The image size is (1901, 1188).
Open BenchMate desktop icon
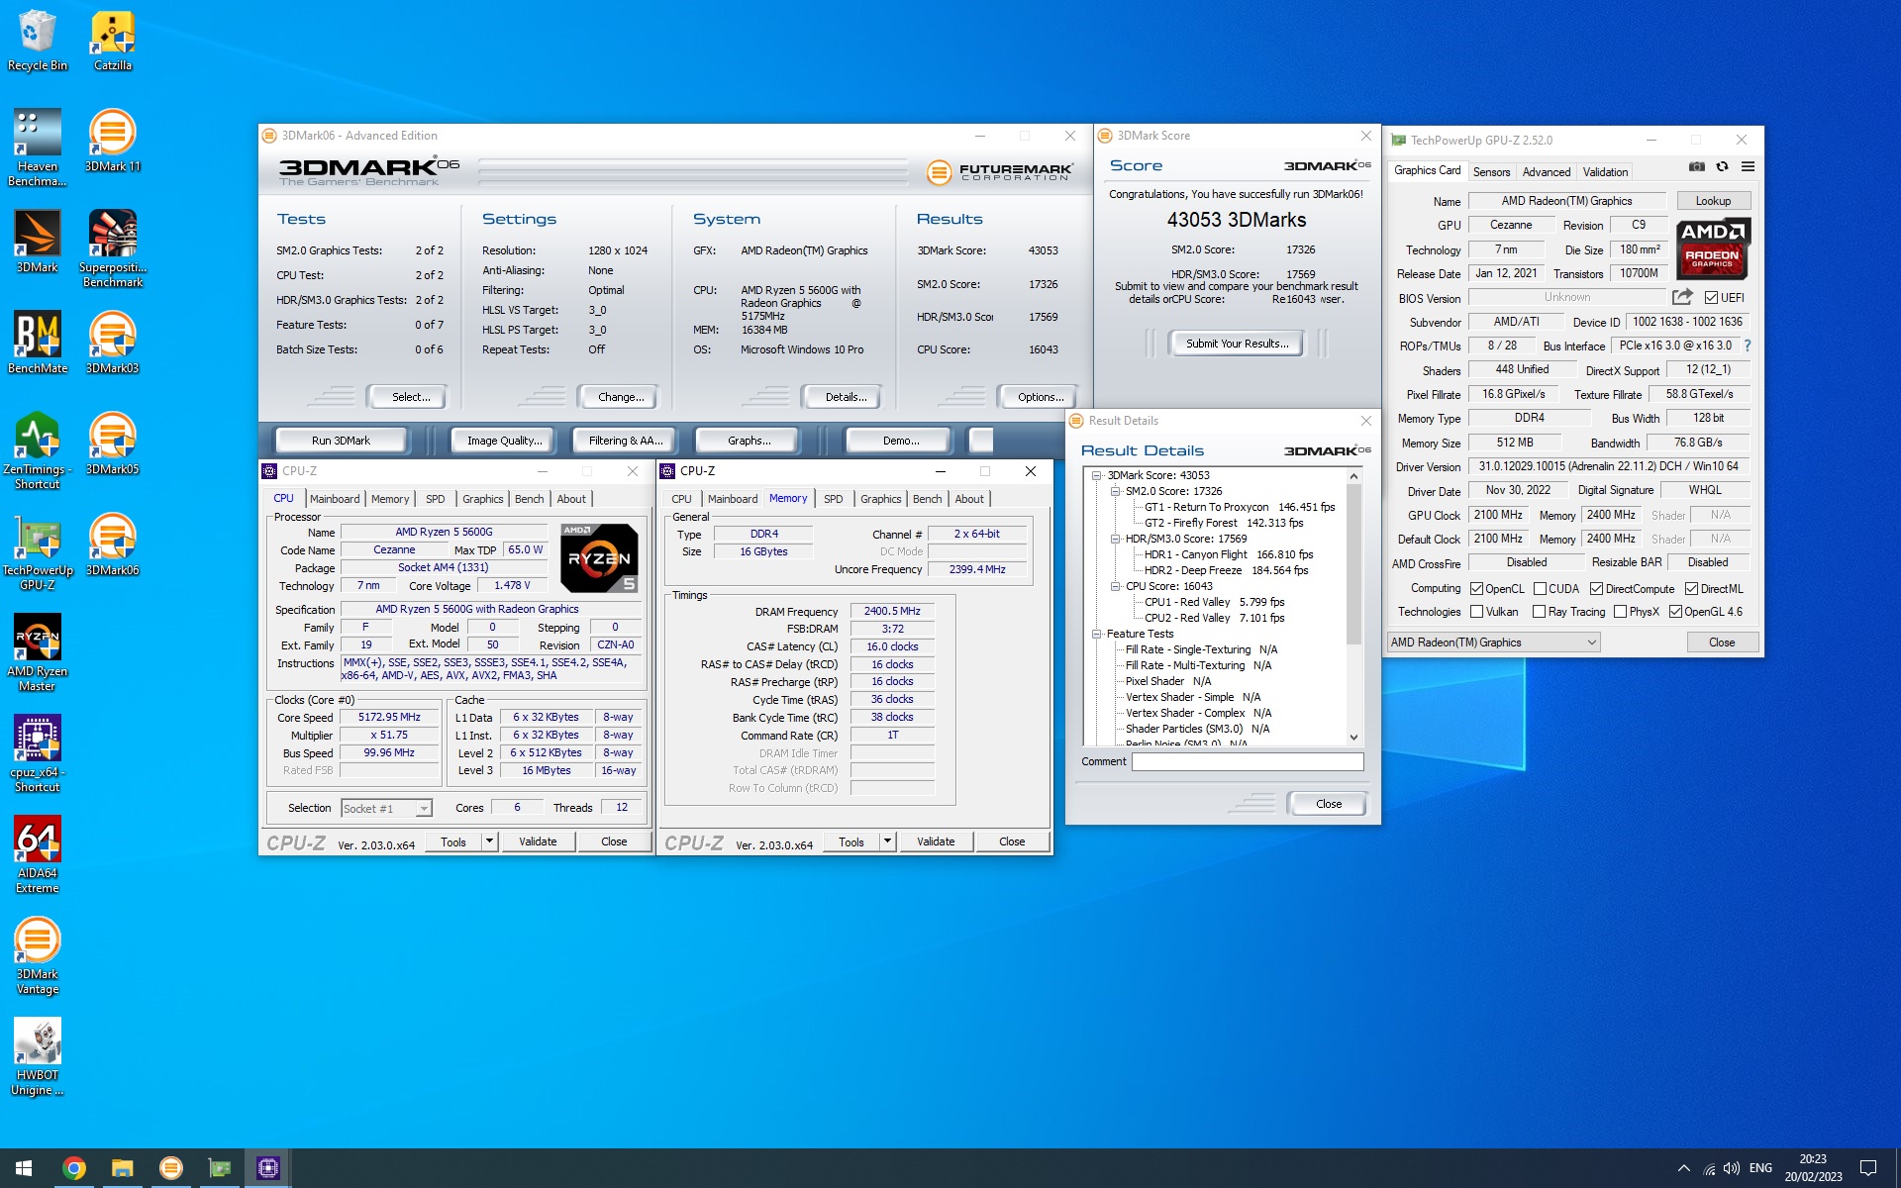click(38, 342)
